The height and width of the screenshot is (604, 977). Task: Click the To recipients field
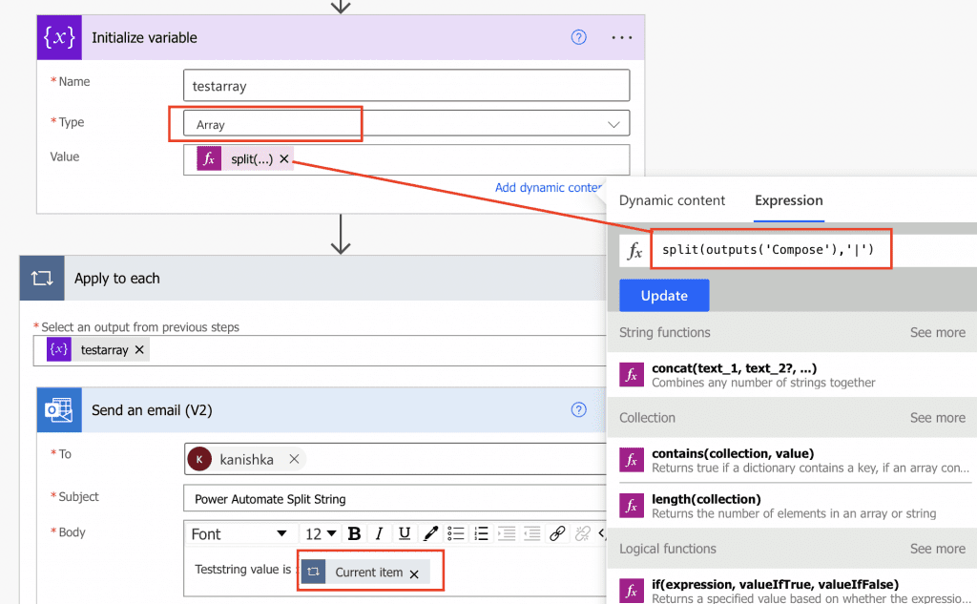[395, 459]
